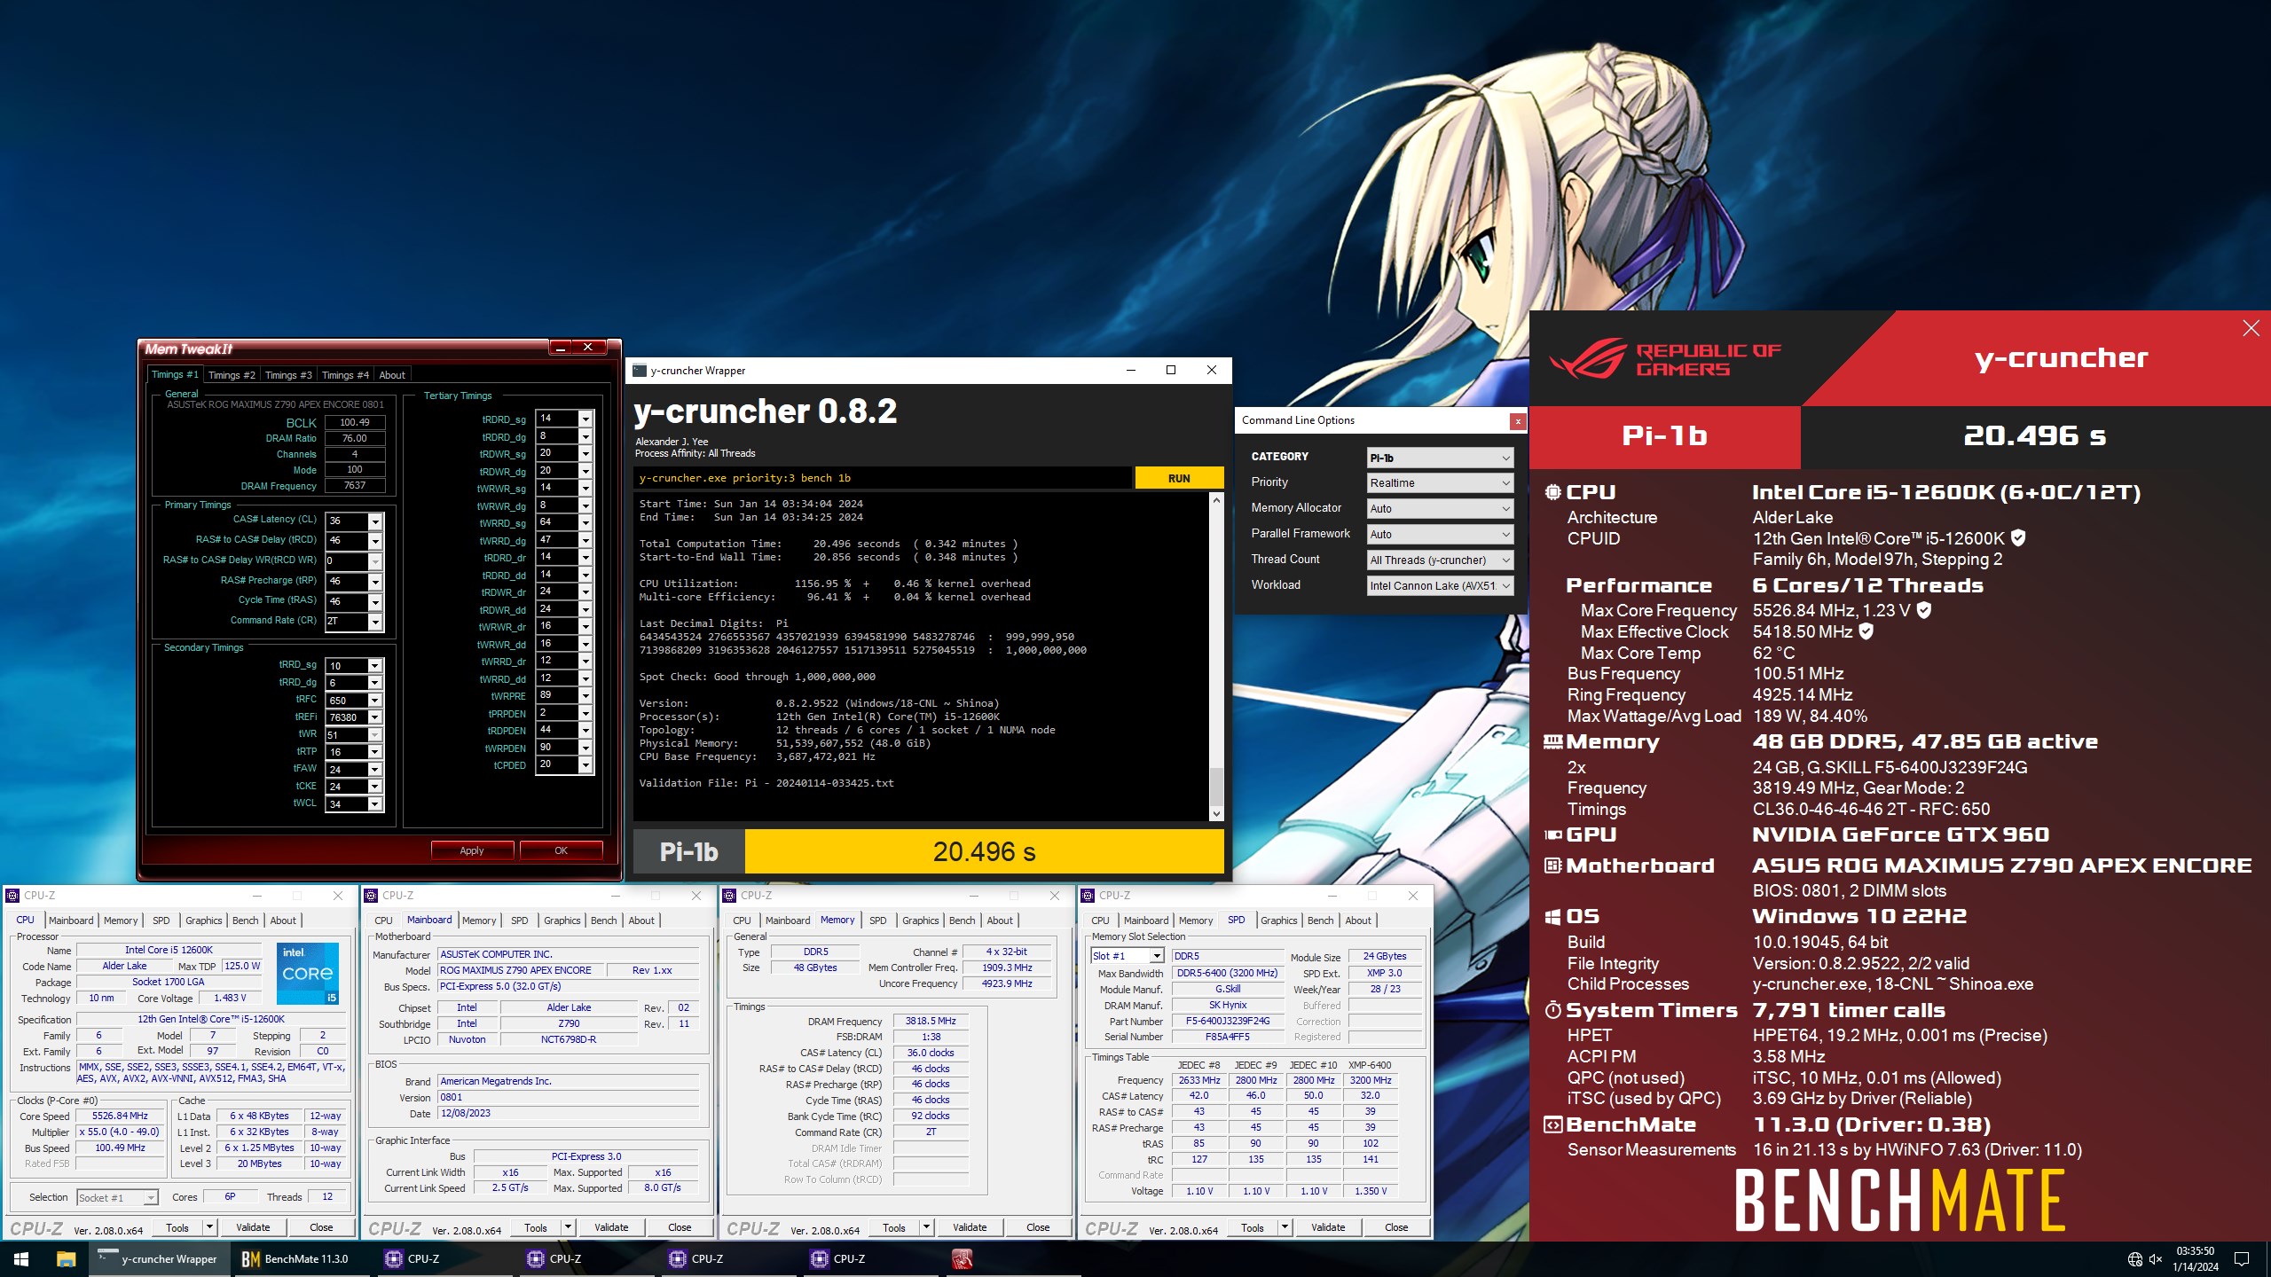Click the Republic of Gamers logo
This screenshot has width=2271, height=1277.
point(1665,359)
